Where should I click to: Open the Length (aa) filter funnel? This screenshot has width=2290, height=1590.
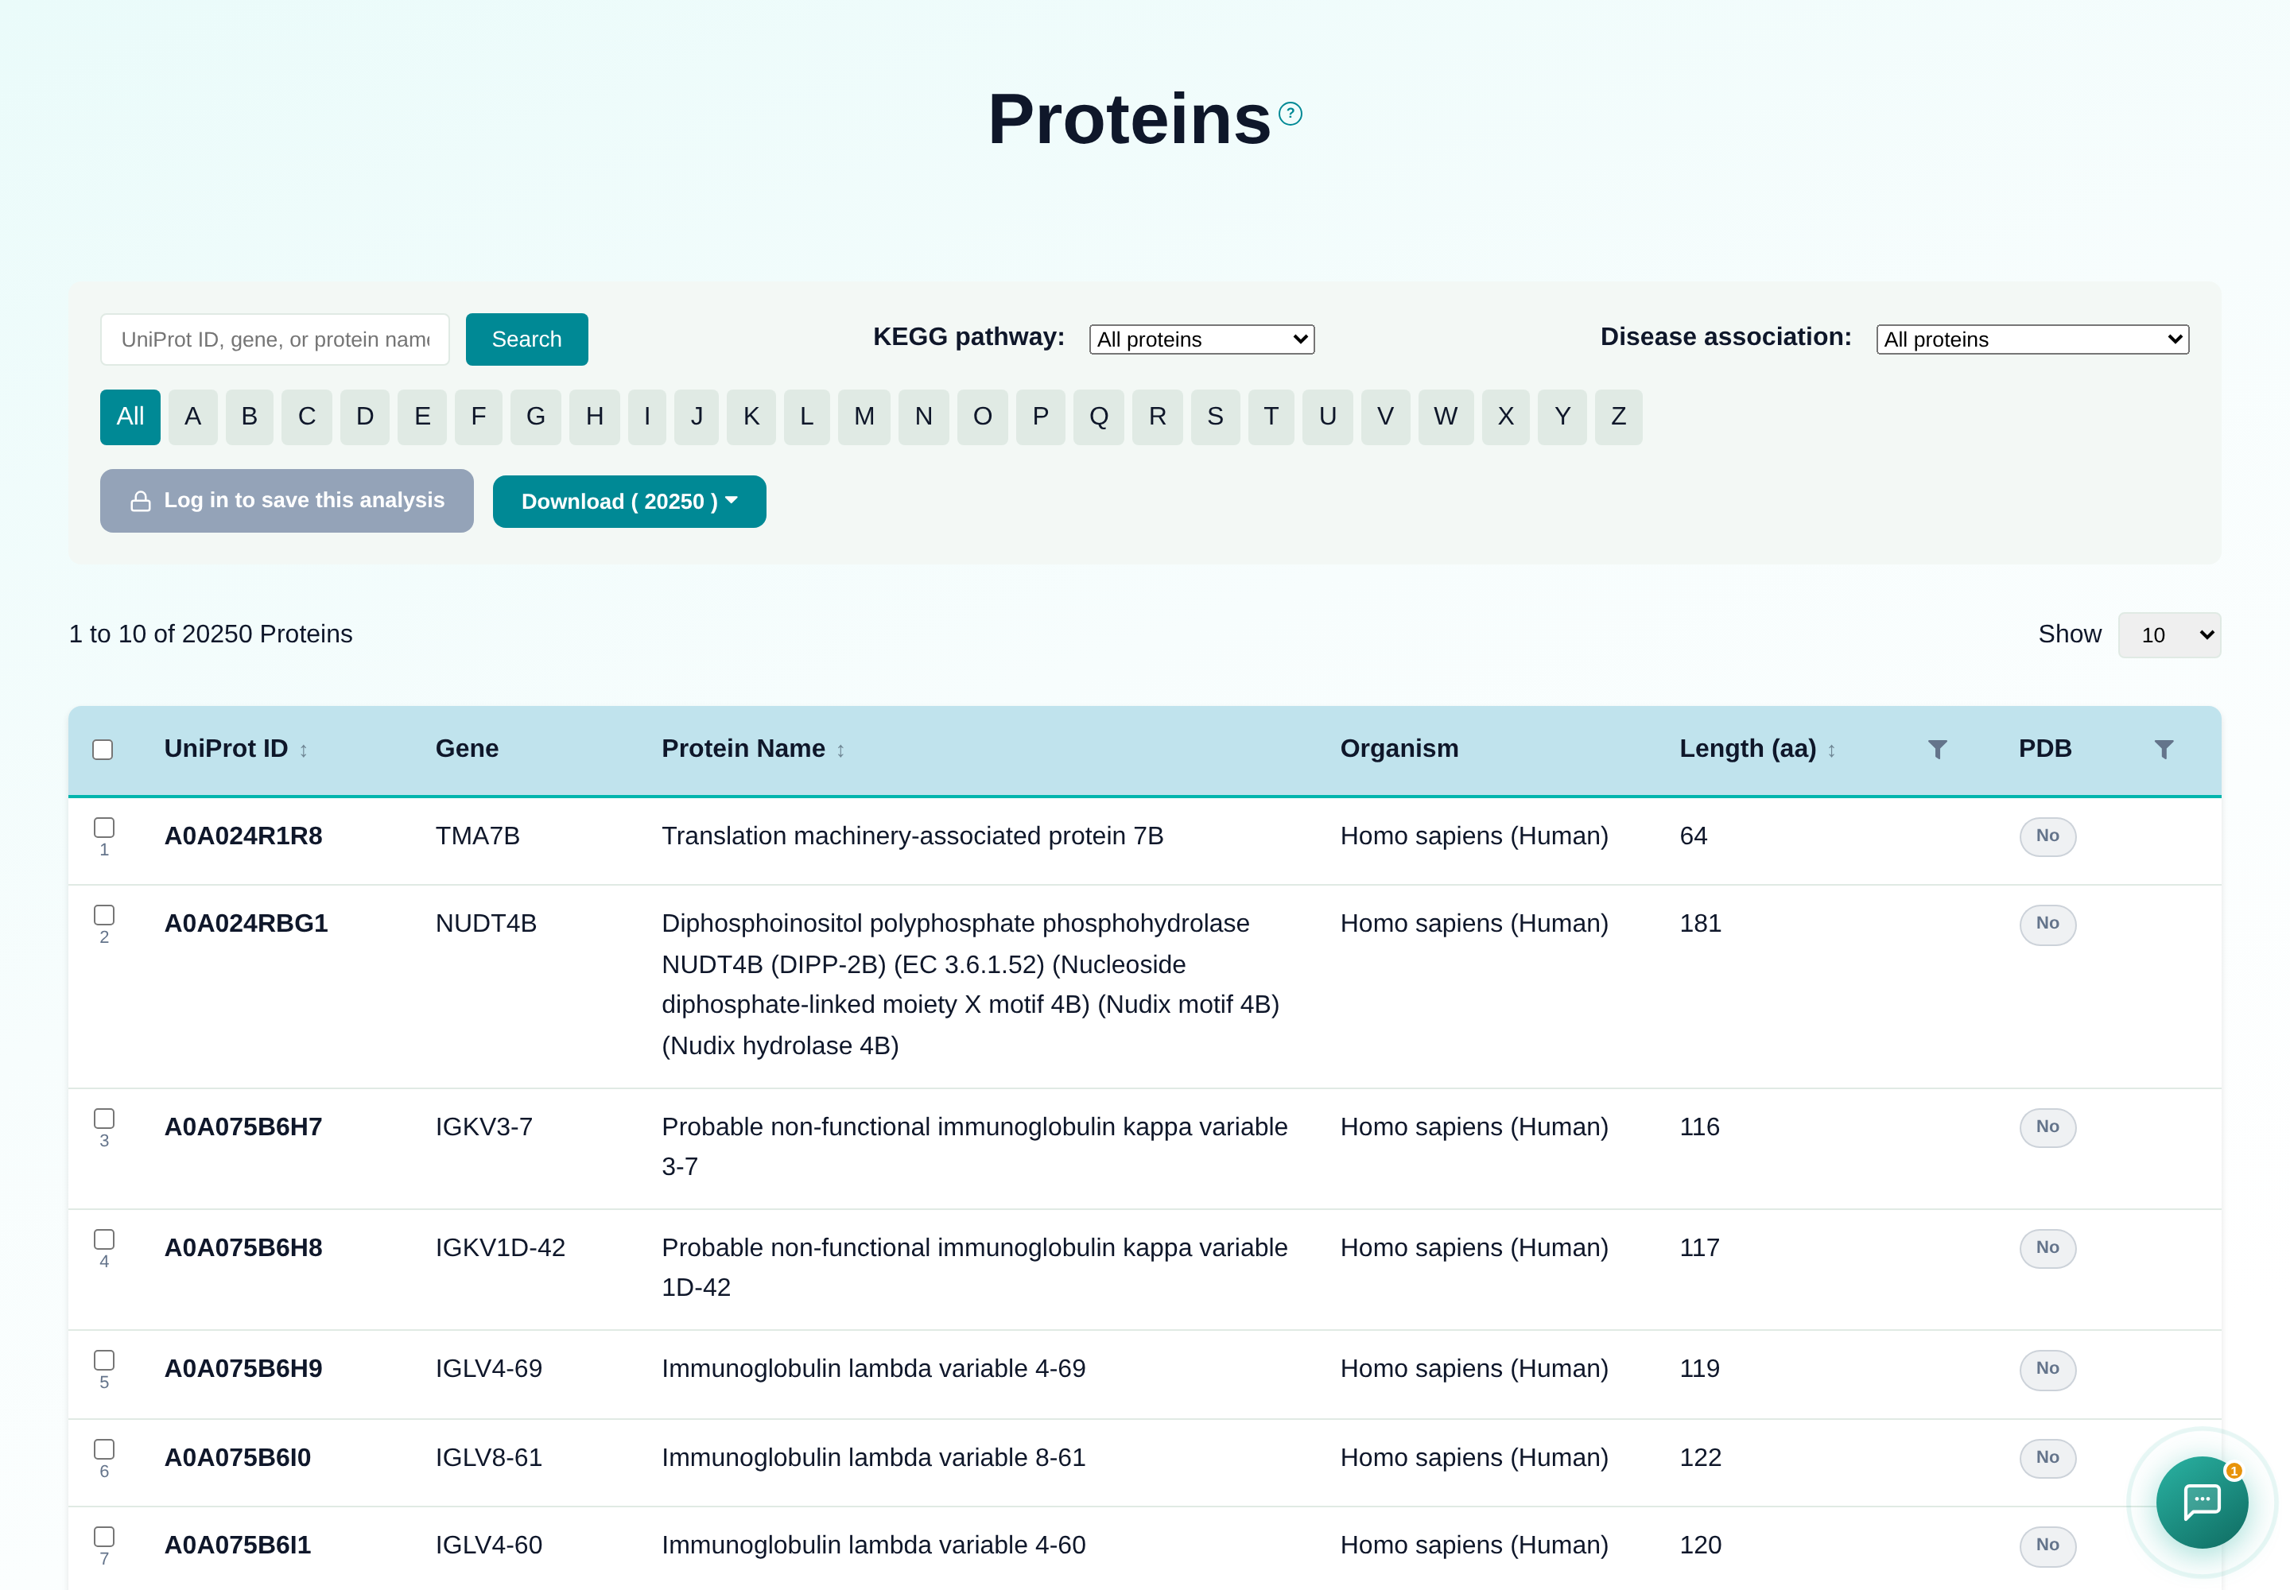[1936, 749]
